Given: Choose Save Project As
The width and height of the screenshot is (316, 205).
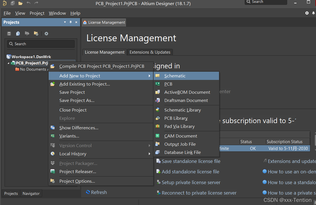Looking at the screenshot, I should coord(101,101).
